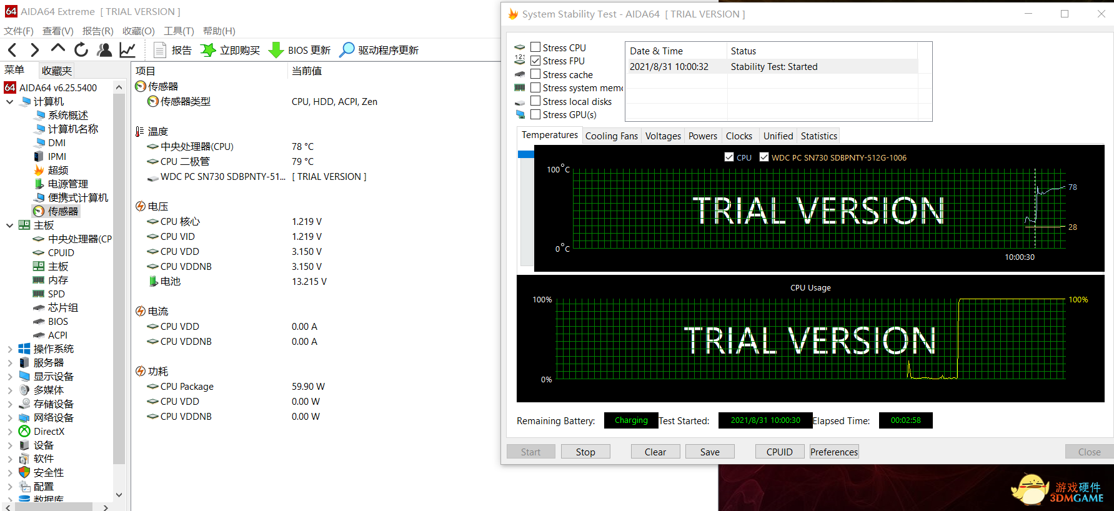This screenshot has height=511, width=1114.
Task: Click the Save button
Action: pyautogui.click(x=710, y=452)
